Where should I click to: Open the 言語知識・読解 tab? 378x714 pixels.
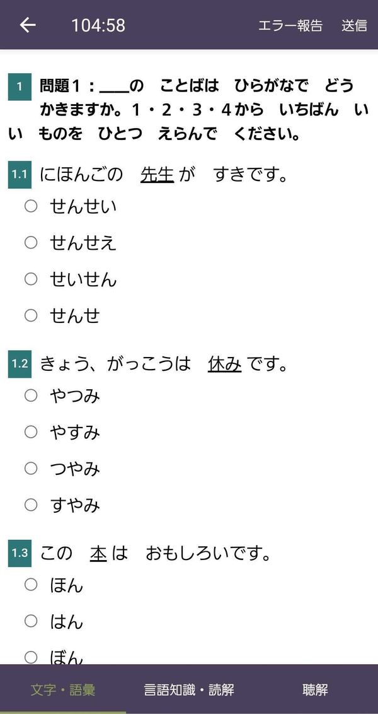(x=189, y=690)
